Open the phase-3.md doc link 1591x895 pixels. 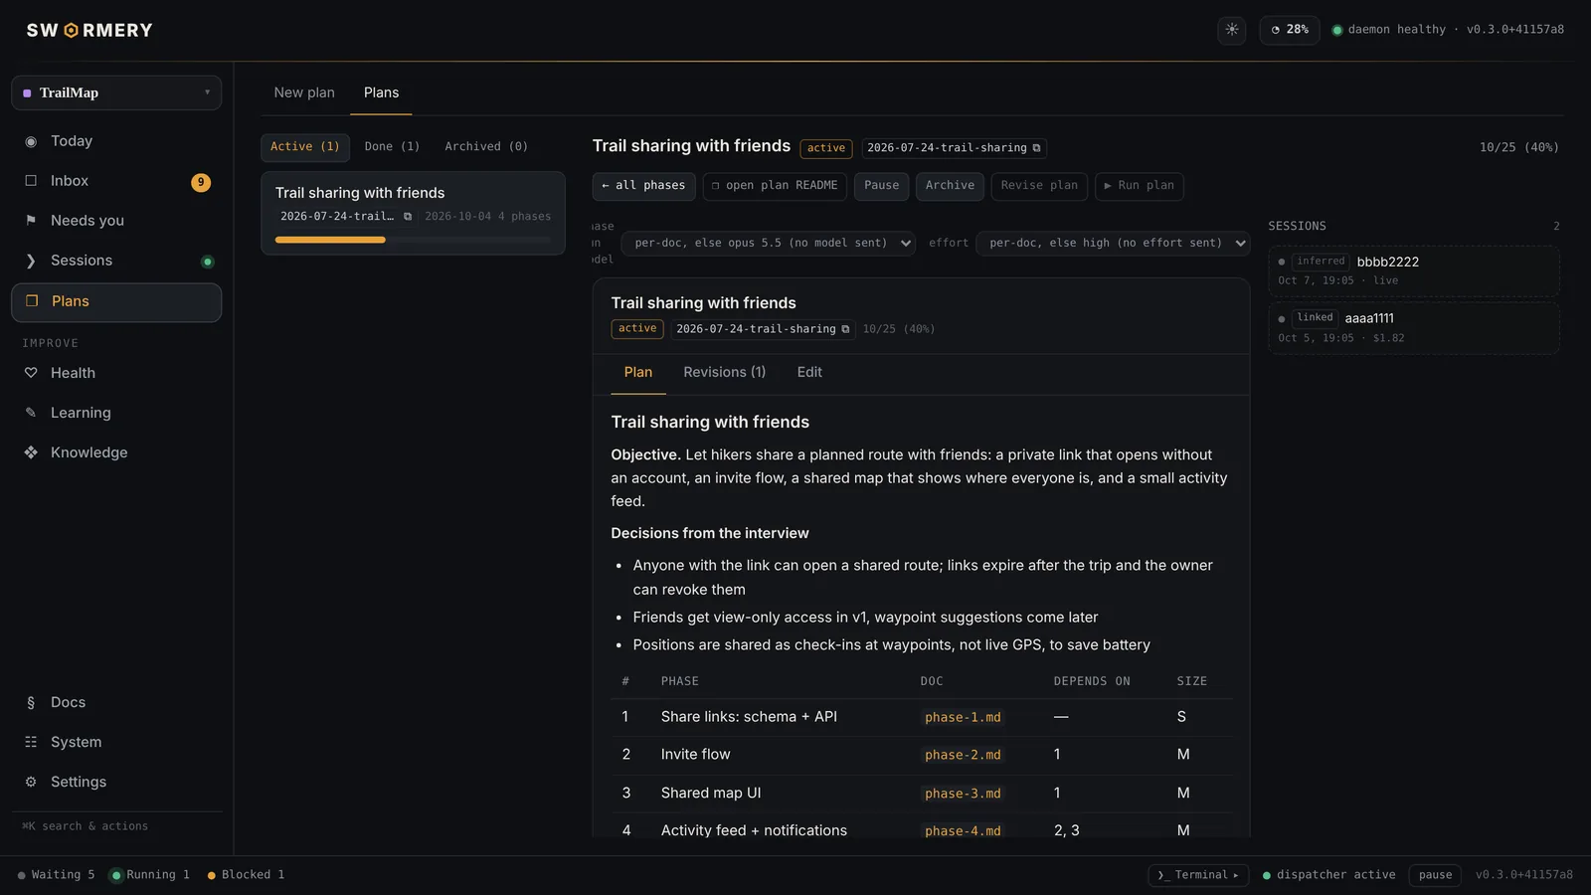point(963,795)
